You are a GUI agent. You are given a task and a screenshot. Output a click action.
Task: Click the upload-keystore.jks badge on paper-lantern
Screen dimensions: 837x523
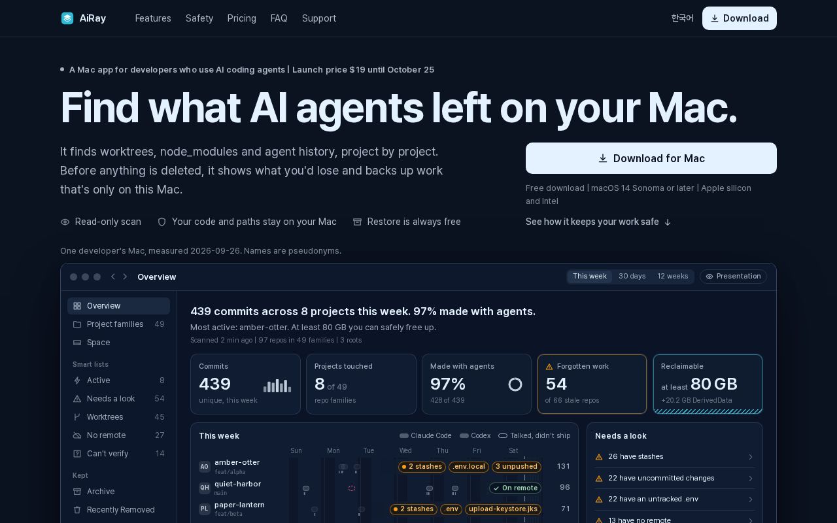[504, 509]
